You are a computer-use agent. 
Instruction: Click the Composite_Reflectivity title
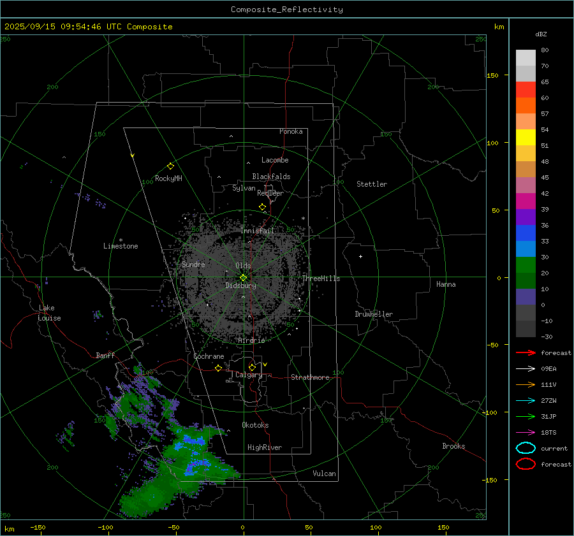[x=287, y=10]
